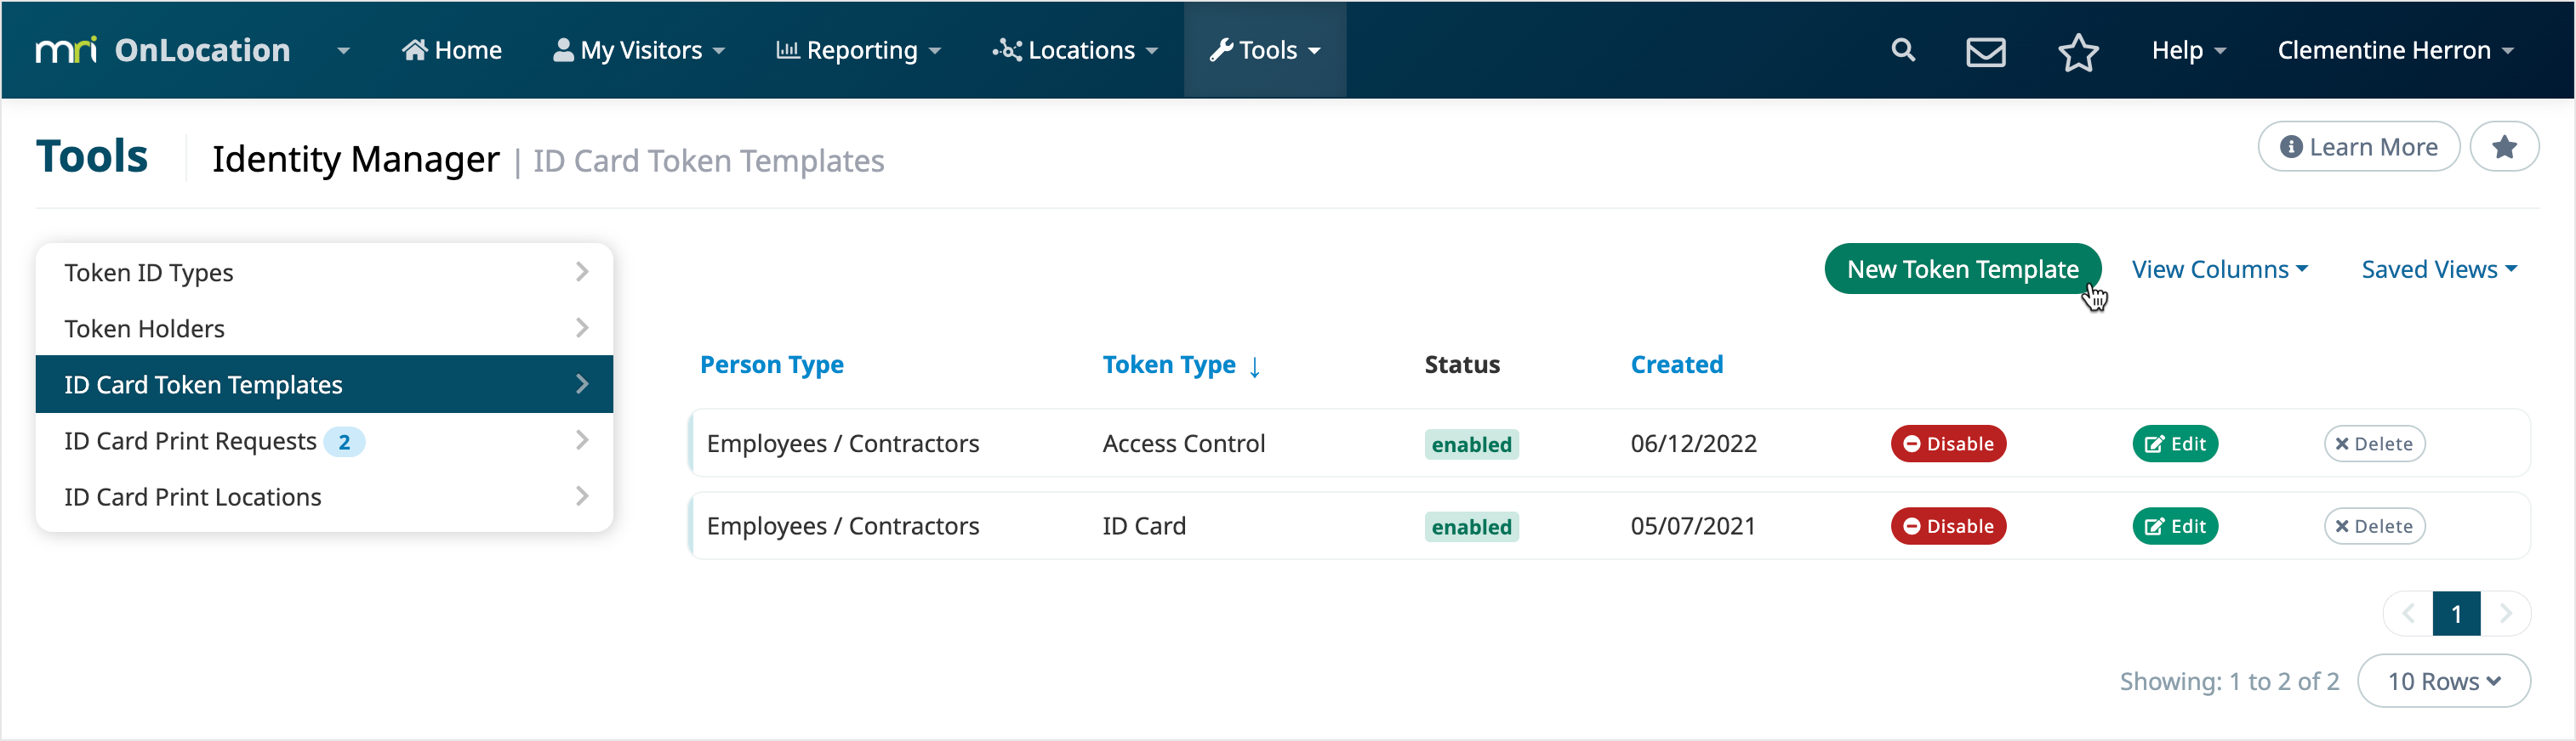The image size is (2576, 741).
Task: Click the 06/12/2022 created date
Action: click(x=1693, y=444)
